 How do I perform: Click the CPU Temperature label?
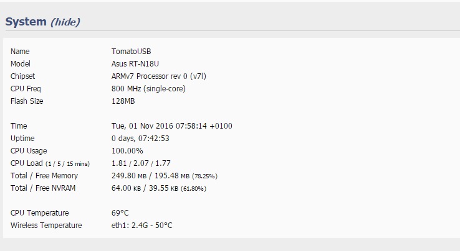pyautogui.click(x=40, y=213)
